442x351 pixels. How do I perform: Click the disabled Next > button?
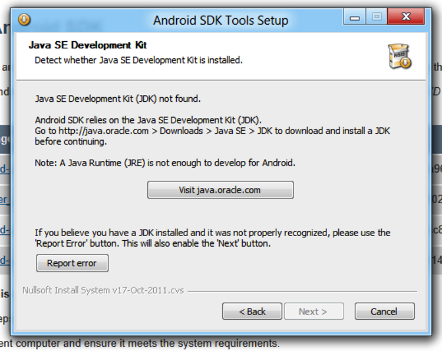pos(314,312)
